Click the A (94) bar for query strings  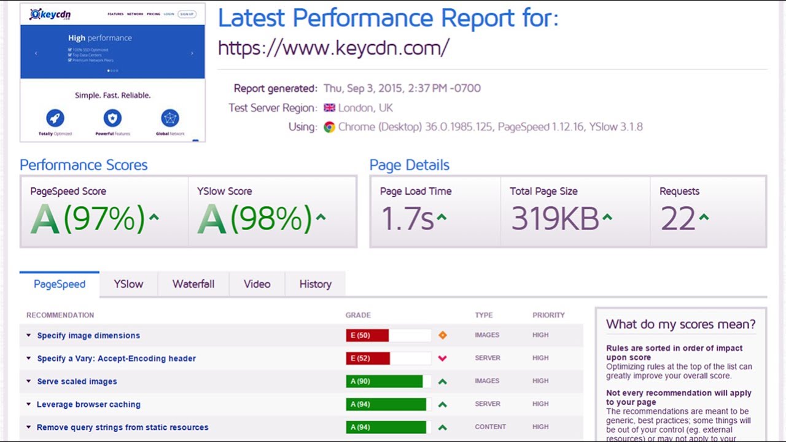point(389,427)
